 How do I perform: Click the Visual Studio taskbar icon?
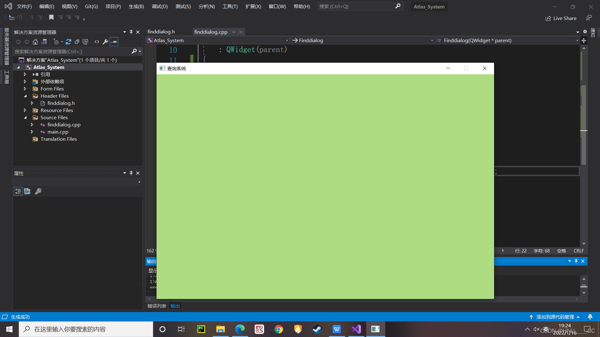(x=356, y=329)
